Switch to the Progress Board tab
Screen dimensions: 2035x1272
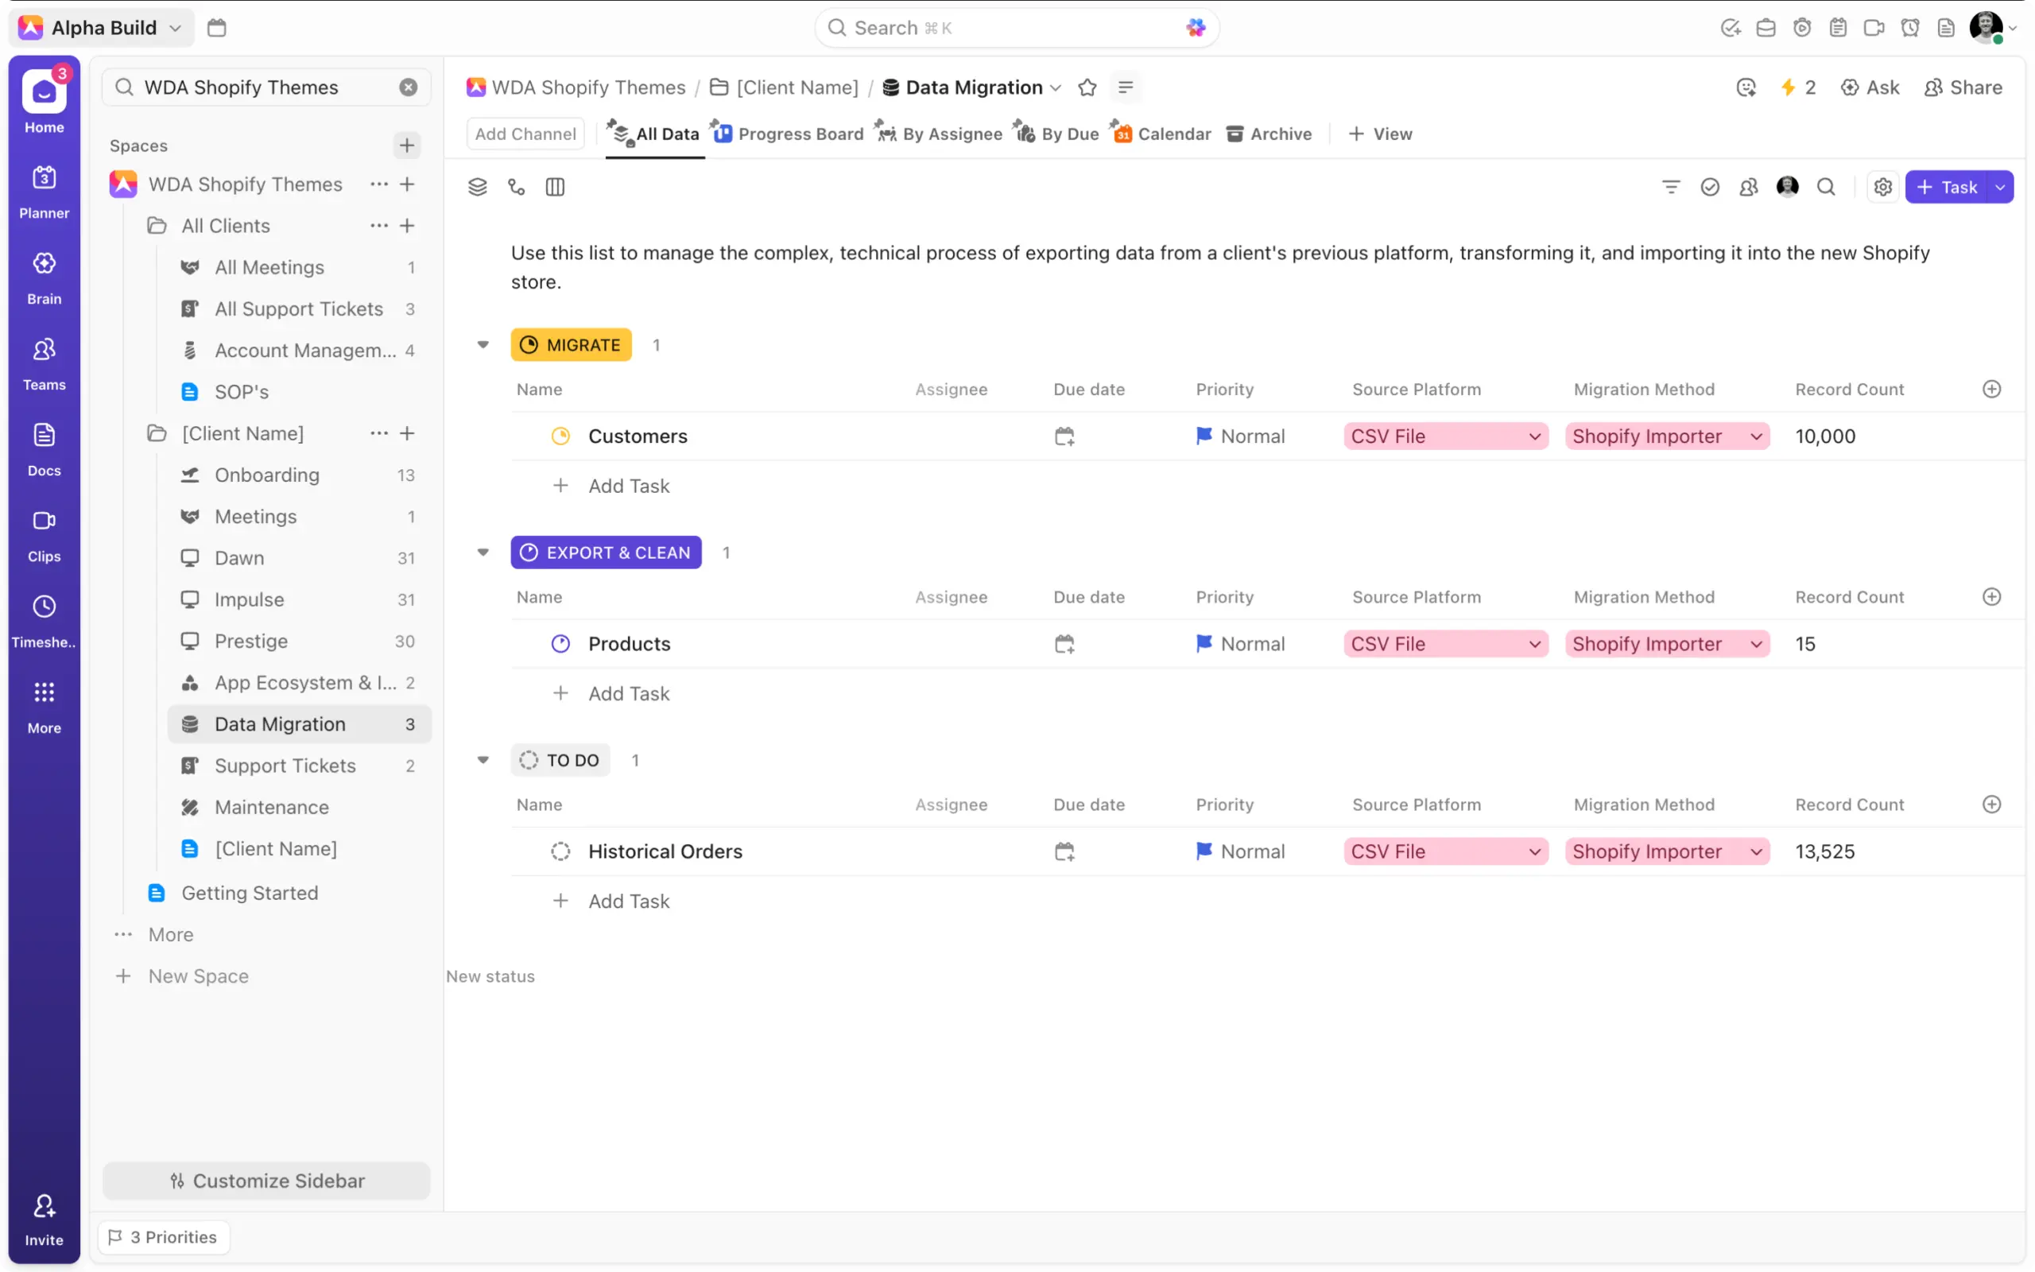789,134
